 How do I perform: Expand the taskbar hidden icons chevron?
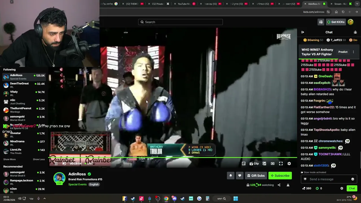tap(44, 198)
